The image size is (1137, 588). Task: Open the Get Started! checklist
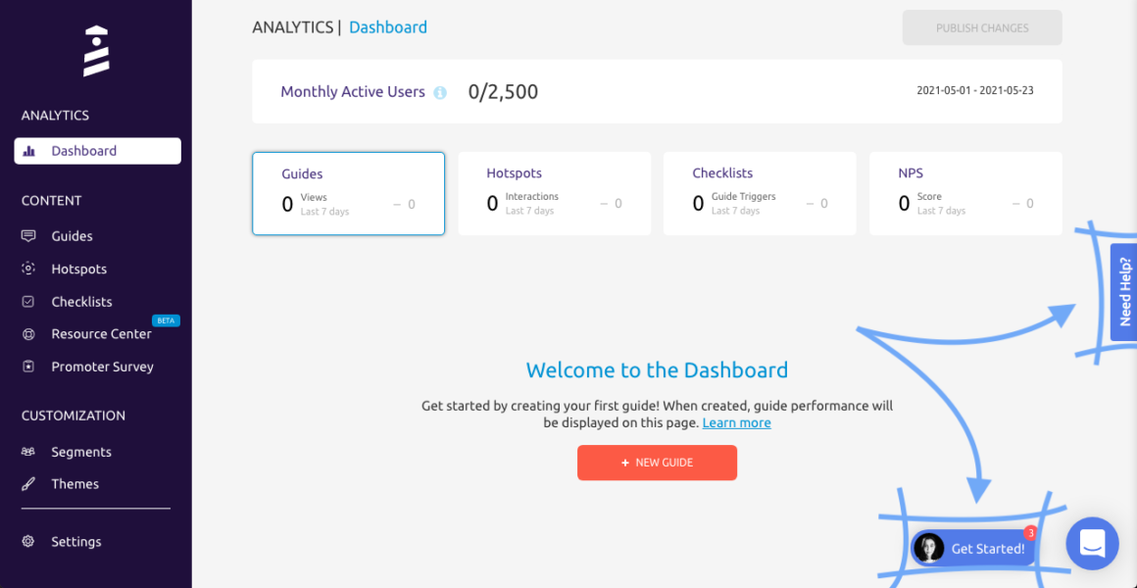(x=975, y=548)
